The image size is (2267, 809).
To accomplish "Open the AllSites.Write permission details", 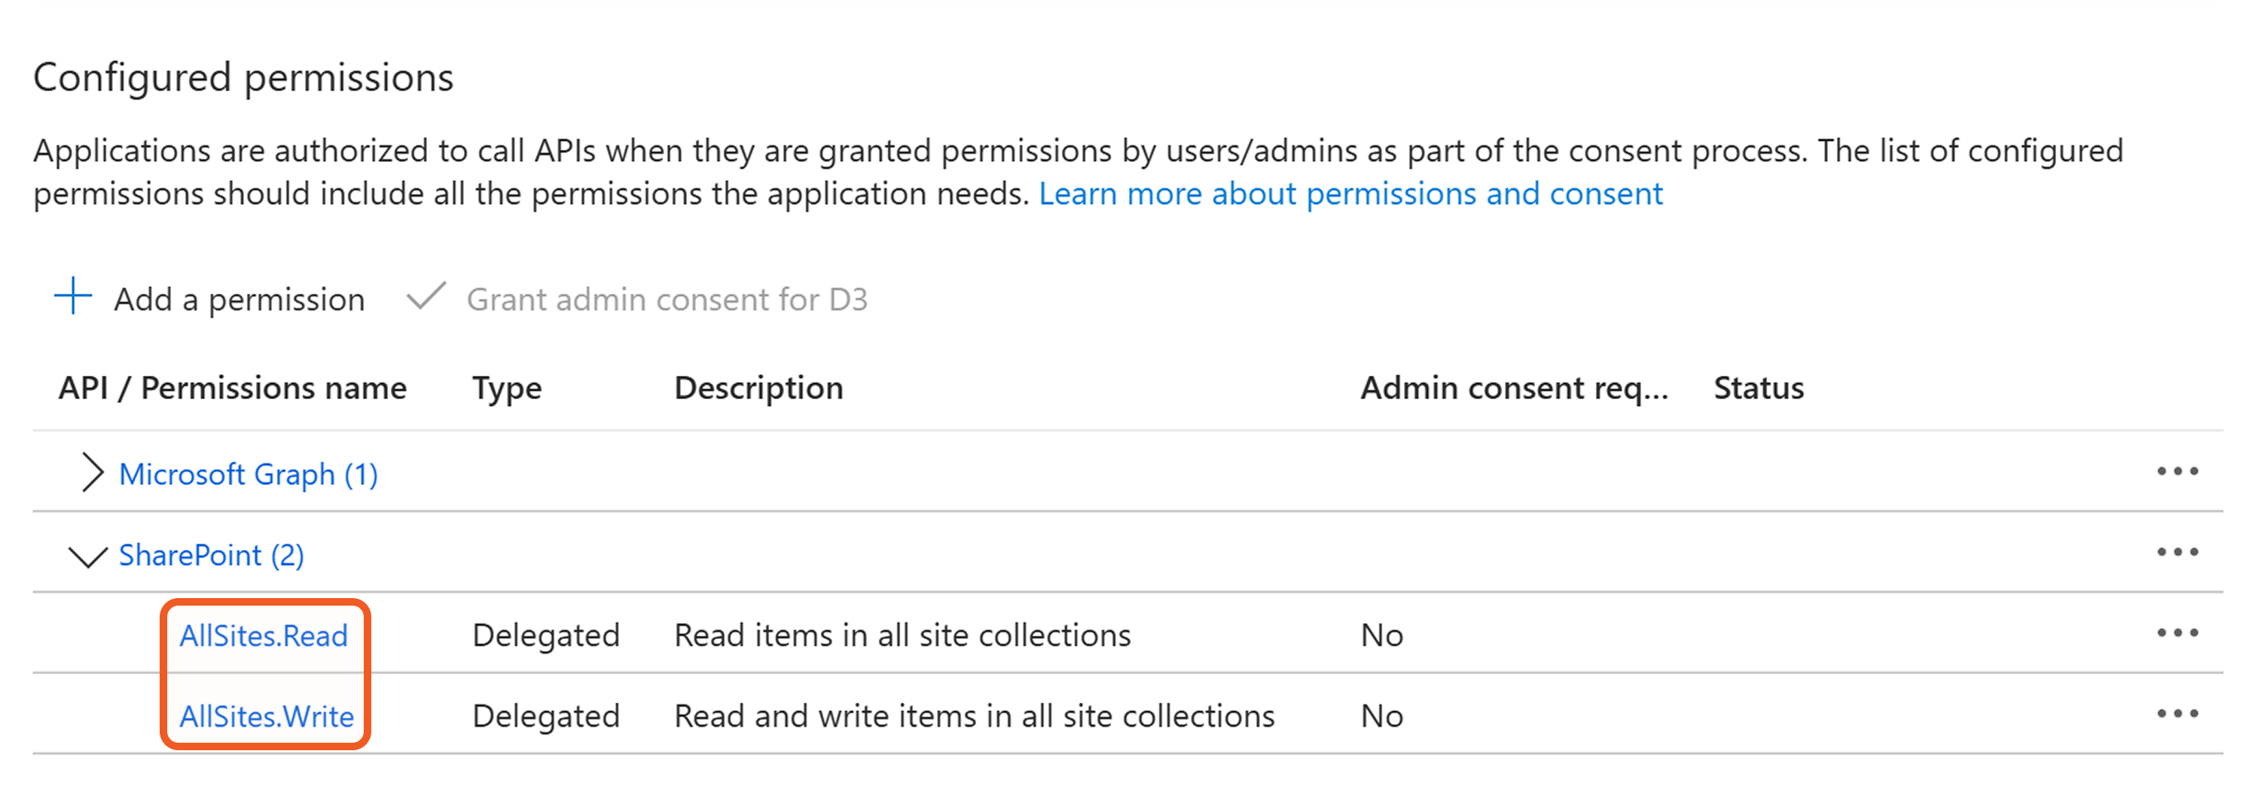I will 267,716.
